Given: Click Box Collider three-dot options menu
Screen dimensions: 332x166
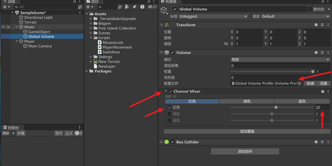Looking at the screenshot, I should [328, 142].
